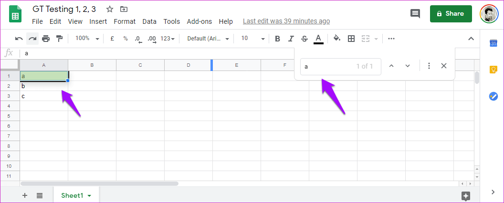Image resolution: width=504 pixels, height=203 pixels.
Task: Toggle Bold formatting
Action: click(x=278, y=39)
